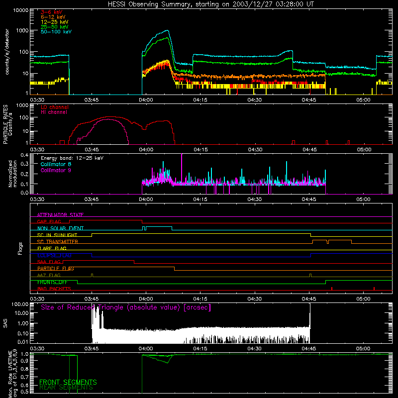
Task: Select the 25-50 keV legend entry
Action: coord(55,27)
